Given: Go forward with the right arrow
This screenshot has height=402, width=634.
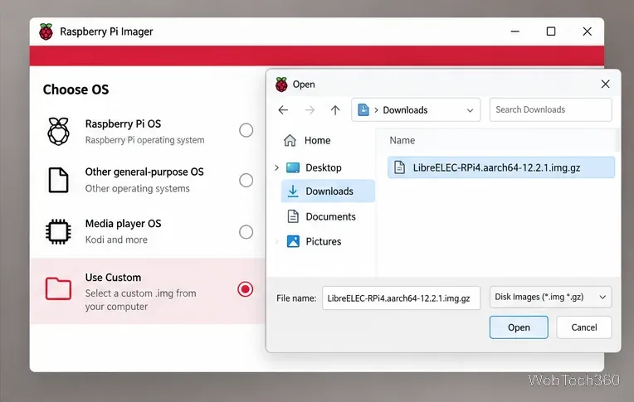Looking at the screenshot, I should (x=310, y=110).
